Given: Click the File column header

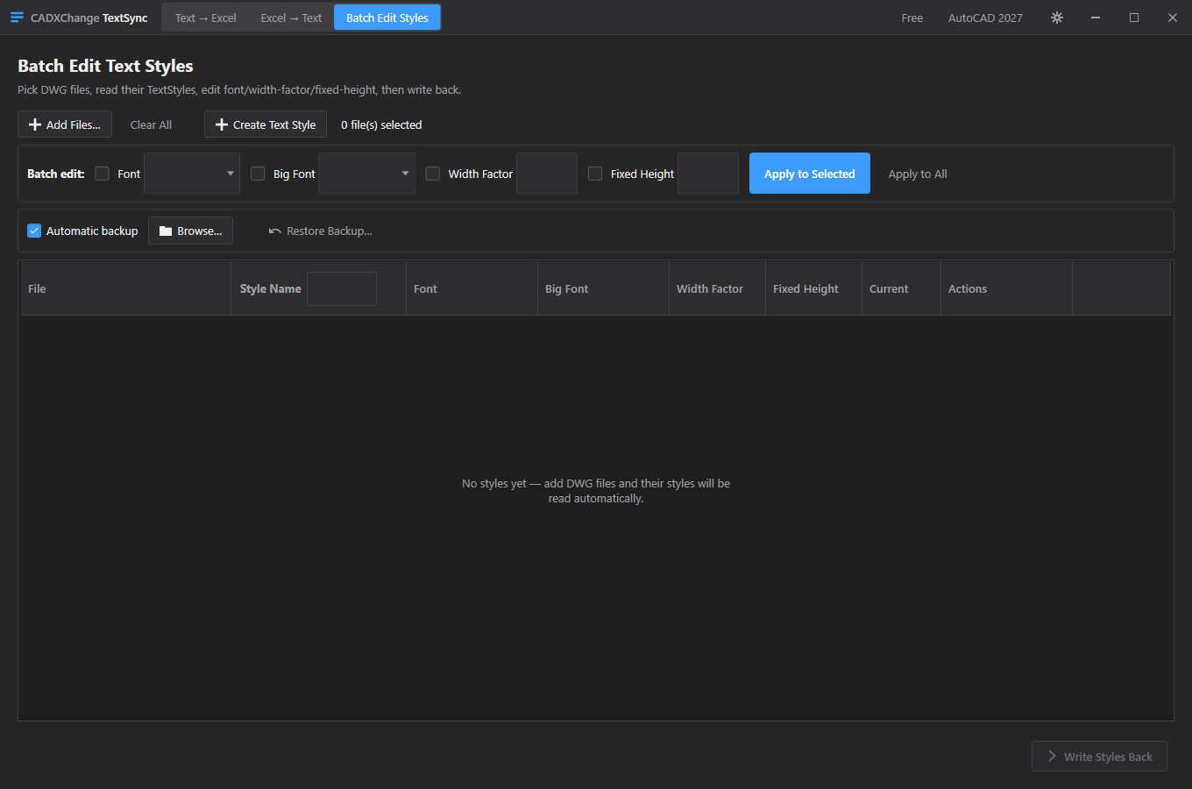Looking at the screenshot, I should coord(125,288).
